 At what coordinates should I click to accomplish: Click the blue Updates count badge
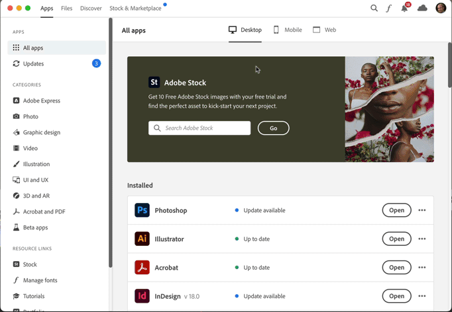point(96,63)
